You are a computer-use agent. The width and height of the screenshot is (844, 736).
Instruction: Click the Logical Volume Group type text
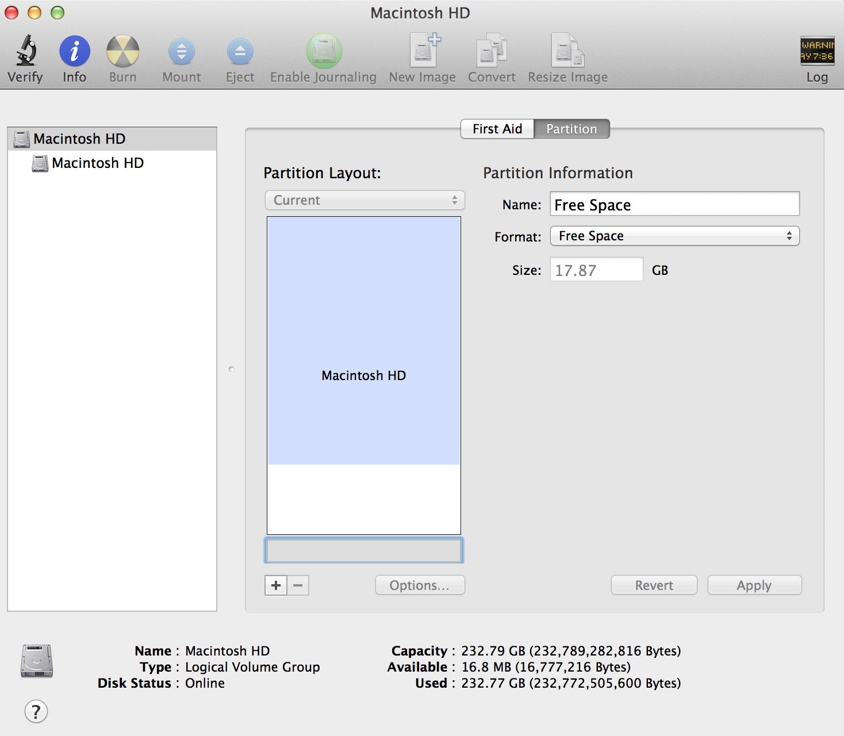252,667
